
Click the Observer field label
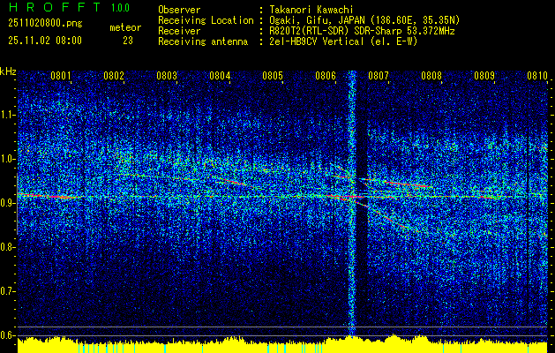pos(179,10)
